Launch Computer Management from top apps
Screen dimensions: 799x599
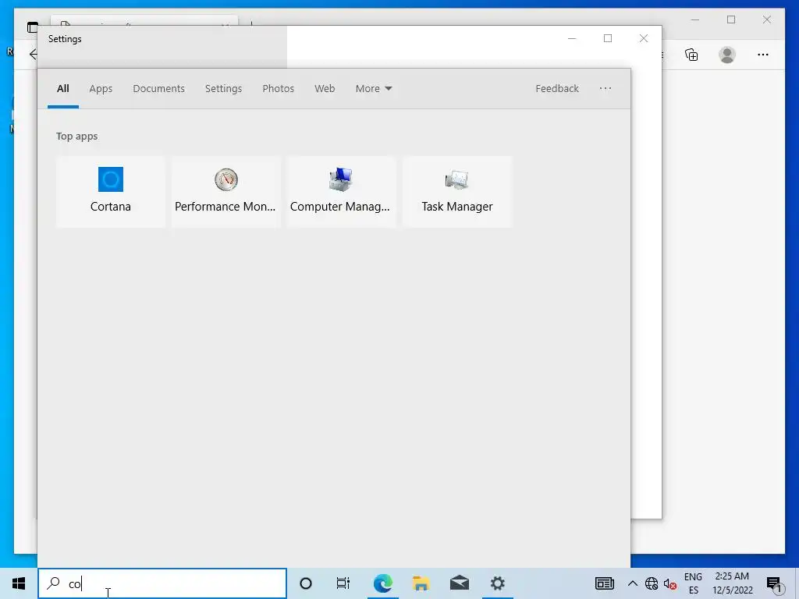(341, 192)
